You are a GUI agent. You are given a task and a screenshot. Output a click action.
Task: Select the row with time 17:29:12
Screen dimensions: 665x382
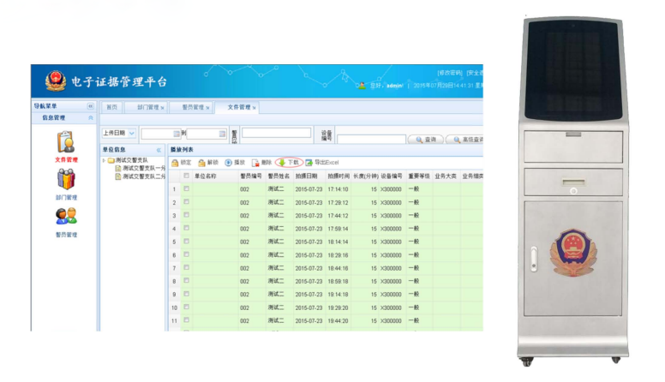point(326,202)
